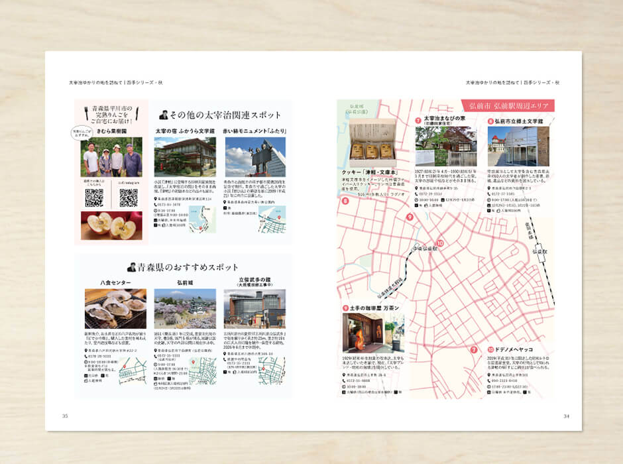Image resolution: width=623 pixels, height=464 pixels.
Task: Open the 赤い絲モニュメント statue photo
Action: 255,157
